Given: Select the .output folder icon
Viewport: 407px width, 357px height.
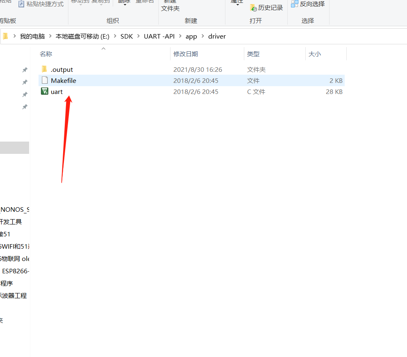Looking at the screenshot, I should (44, 69).
